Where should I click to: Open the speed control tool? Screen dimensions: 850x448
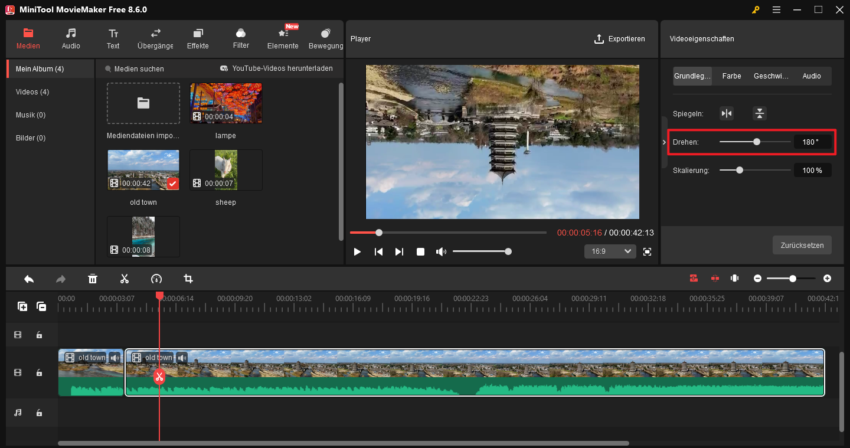(156, 278)
